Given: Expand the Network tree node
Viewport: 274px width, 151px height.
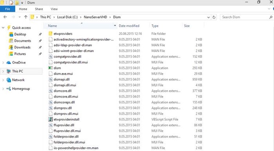Looking at the screenshot, I should 3,80.
